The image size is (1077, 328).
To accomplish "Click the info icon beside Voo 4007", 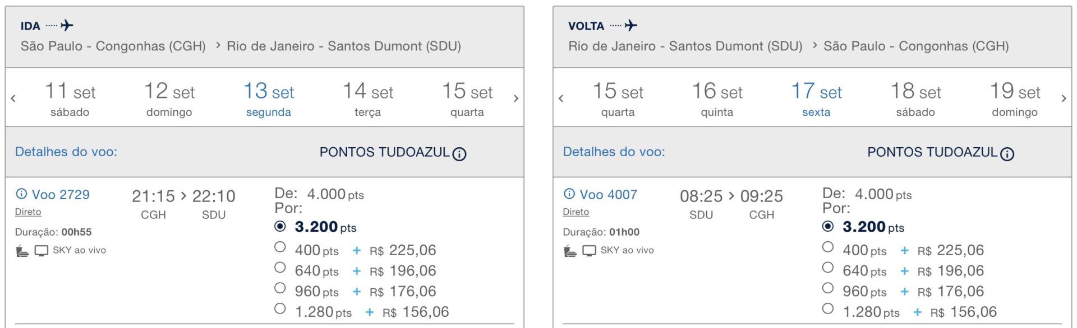I will point(569,194).
